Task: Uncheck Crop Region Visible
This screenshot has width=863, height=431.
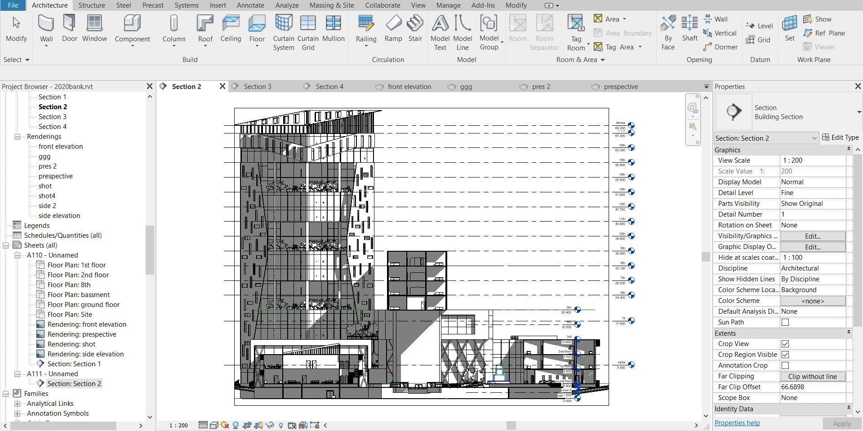Action: [785, 355]
